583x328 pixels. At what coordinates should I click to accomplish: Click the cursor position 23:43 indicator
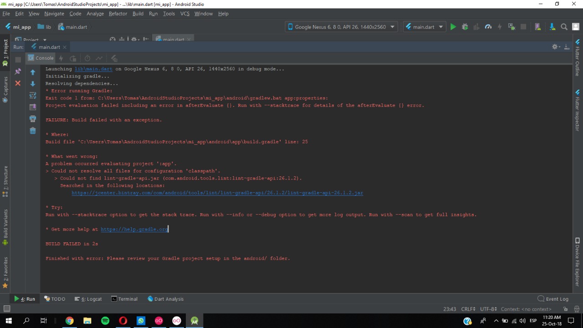pos(450,309)
